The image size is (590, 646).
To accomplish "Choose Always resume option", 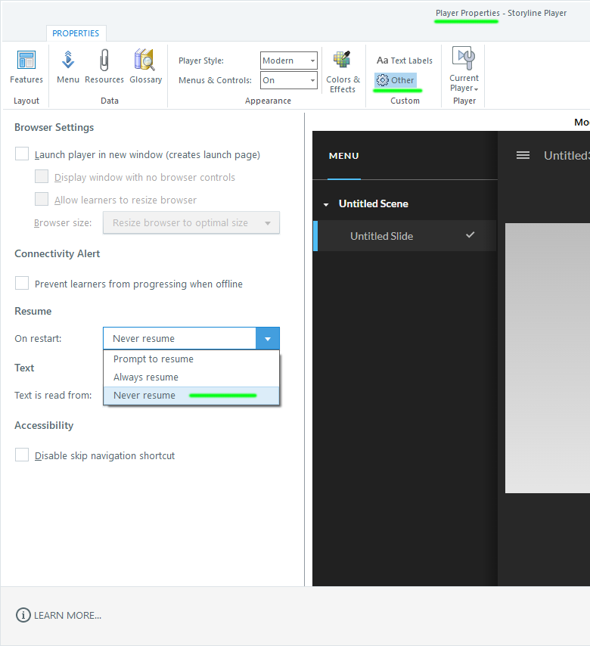I will (x=146, y=377).
